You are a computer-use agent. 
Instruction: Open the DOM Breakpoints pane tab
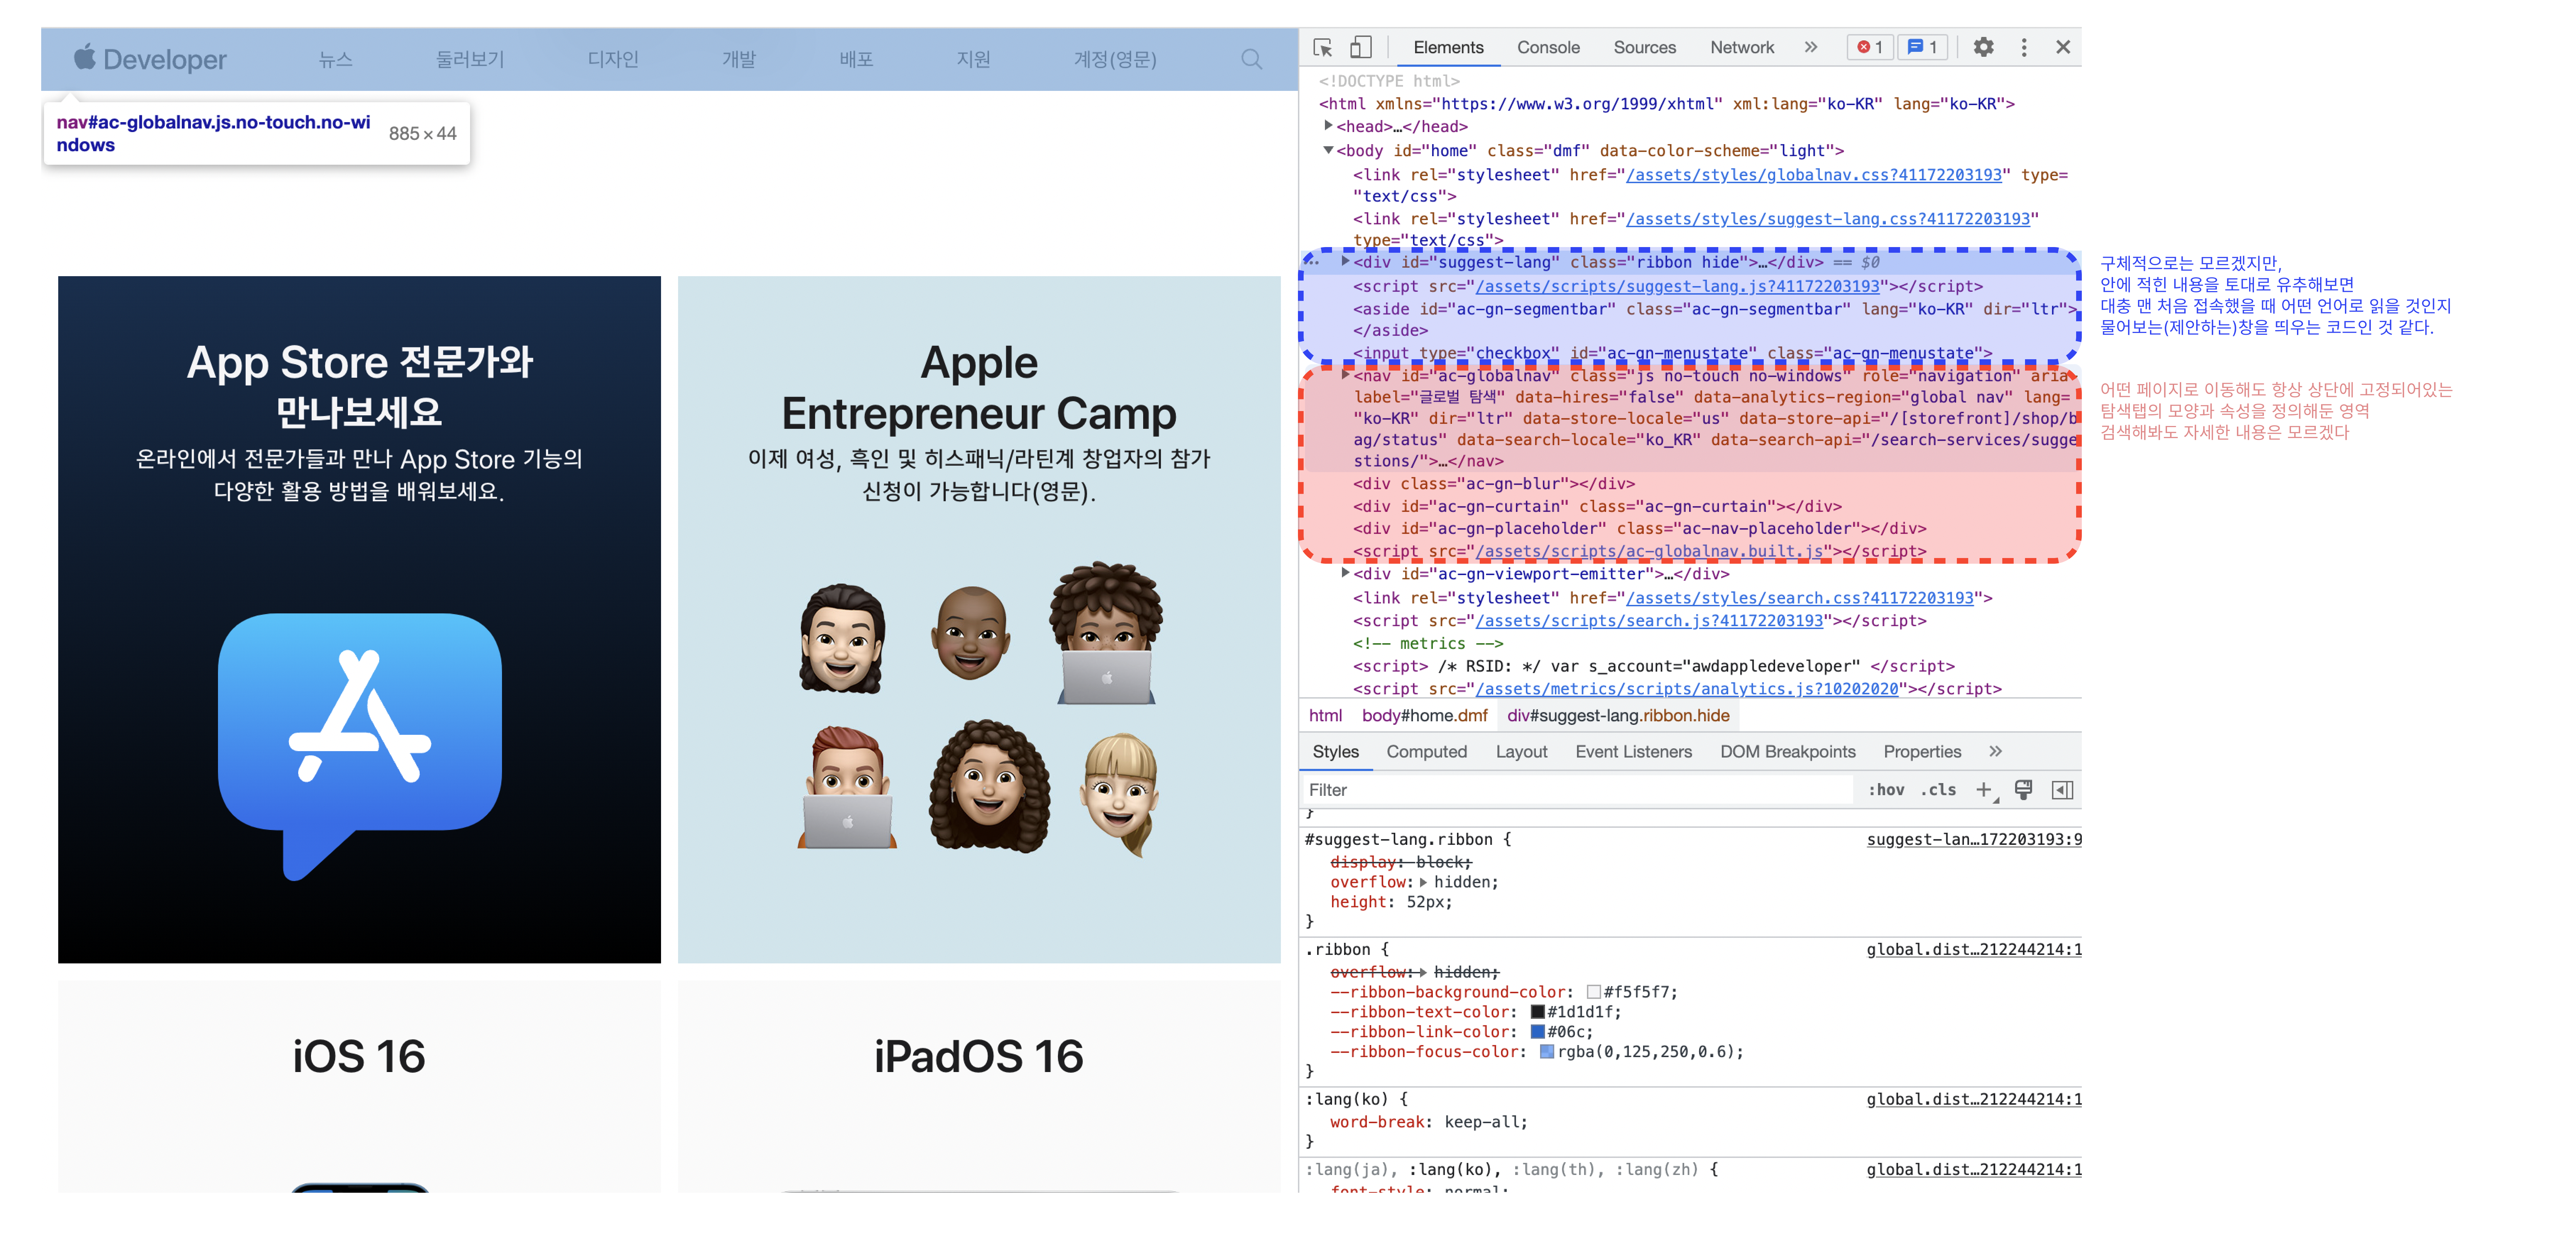click(x=1787, y=751)
